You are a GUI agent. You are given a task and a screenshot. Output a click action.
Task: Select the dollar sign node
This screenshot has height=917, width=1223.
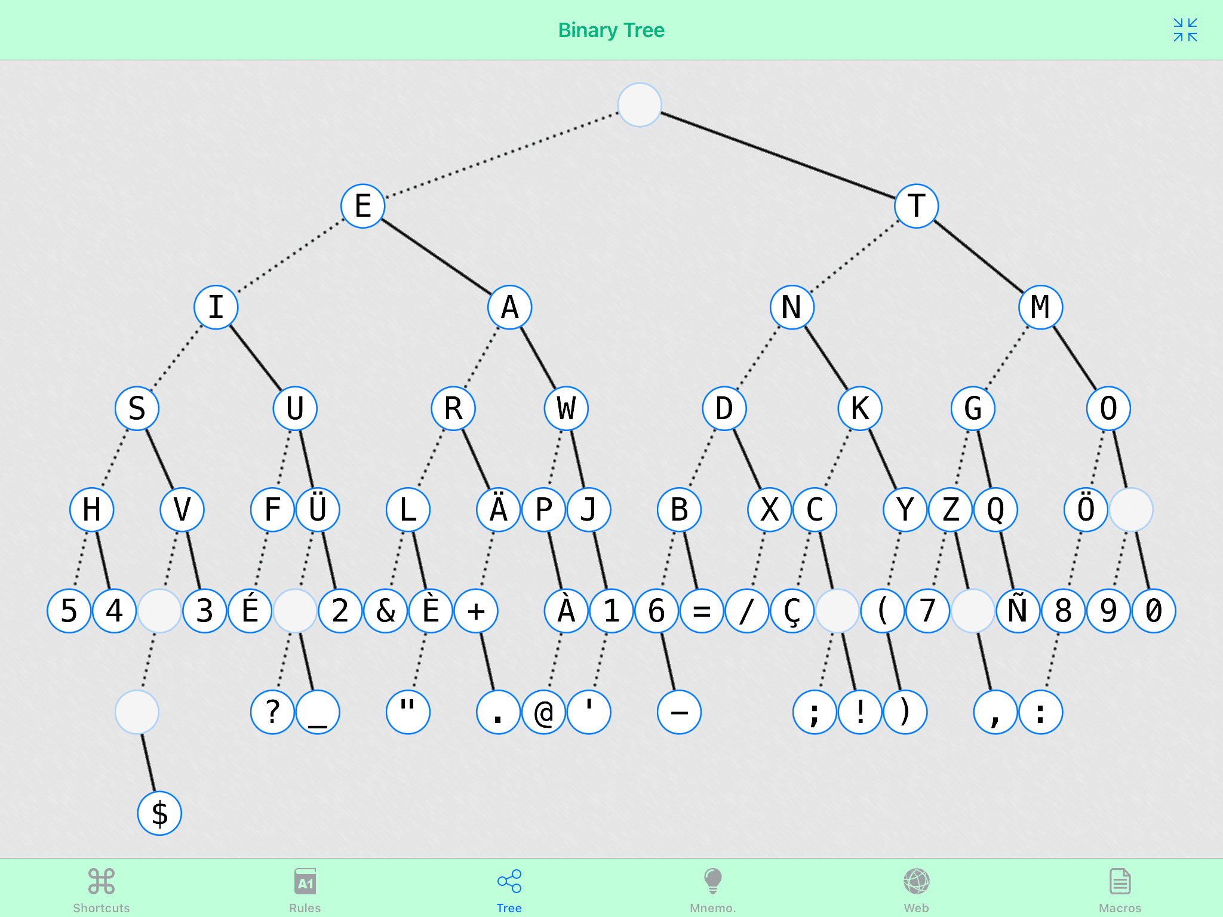[159, 813]
